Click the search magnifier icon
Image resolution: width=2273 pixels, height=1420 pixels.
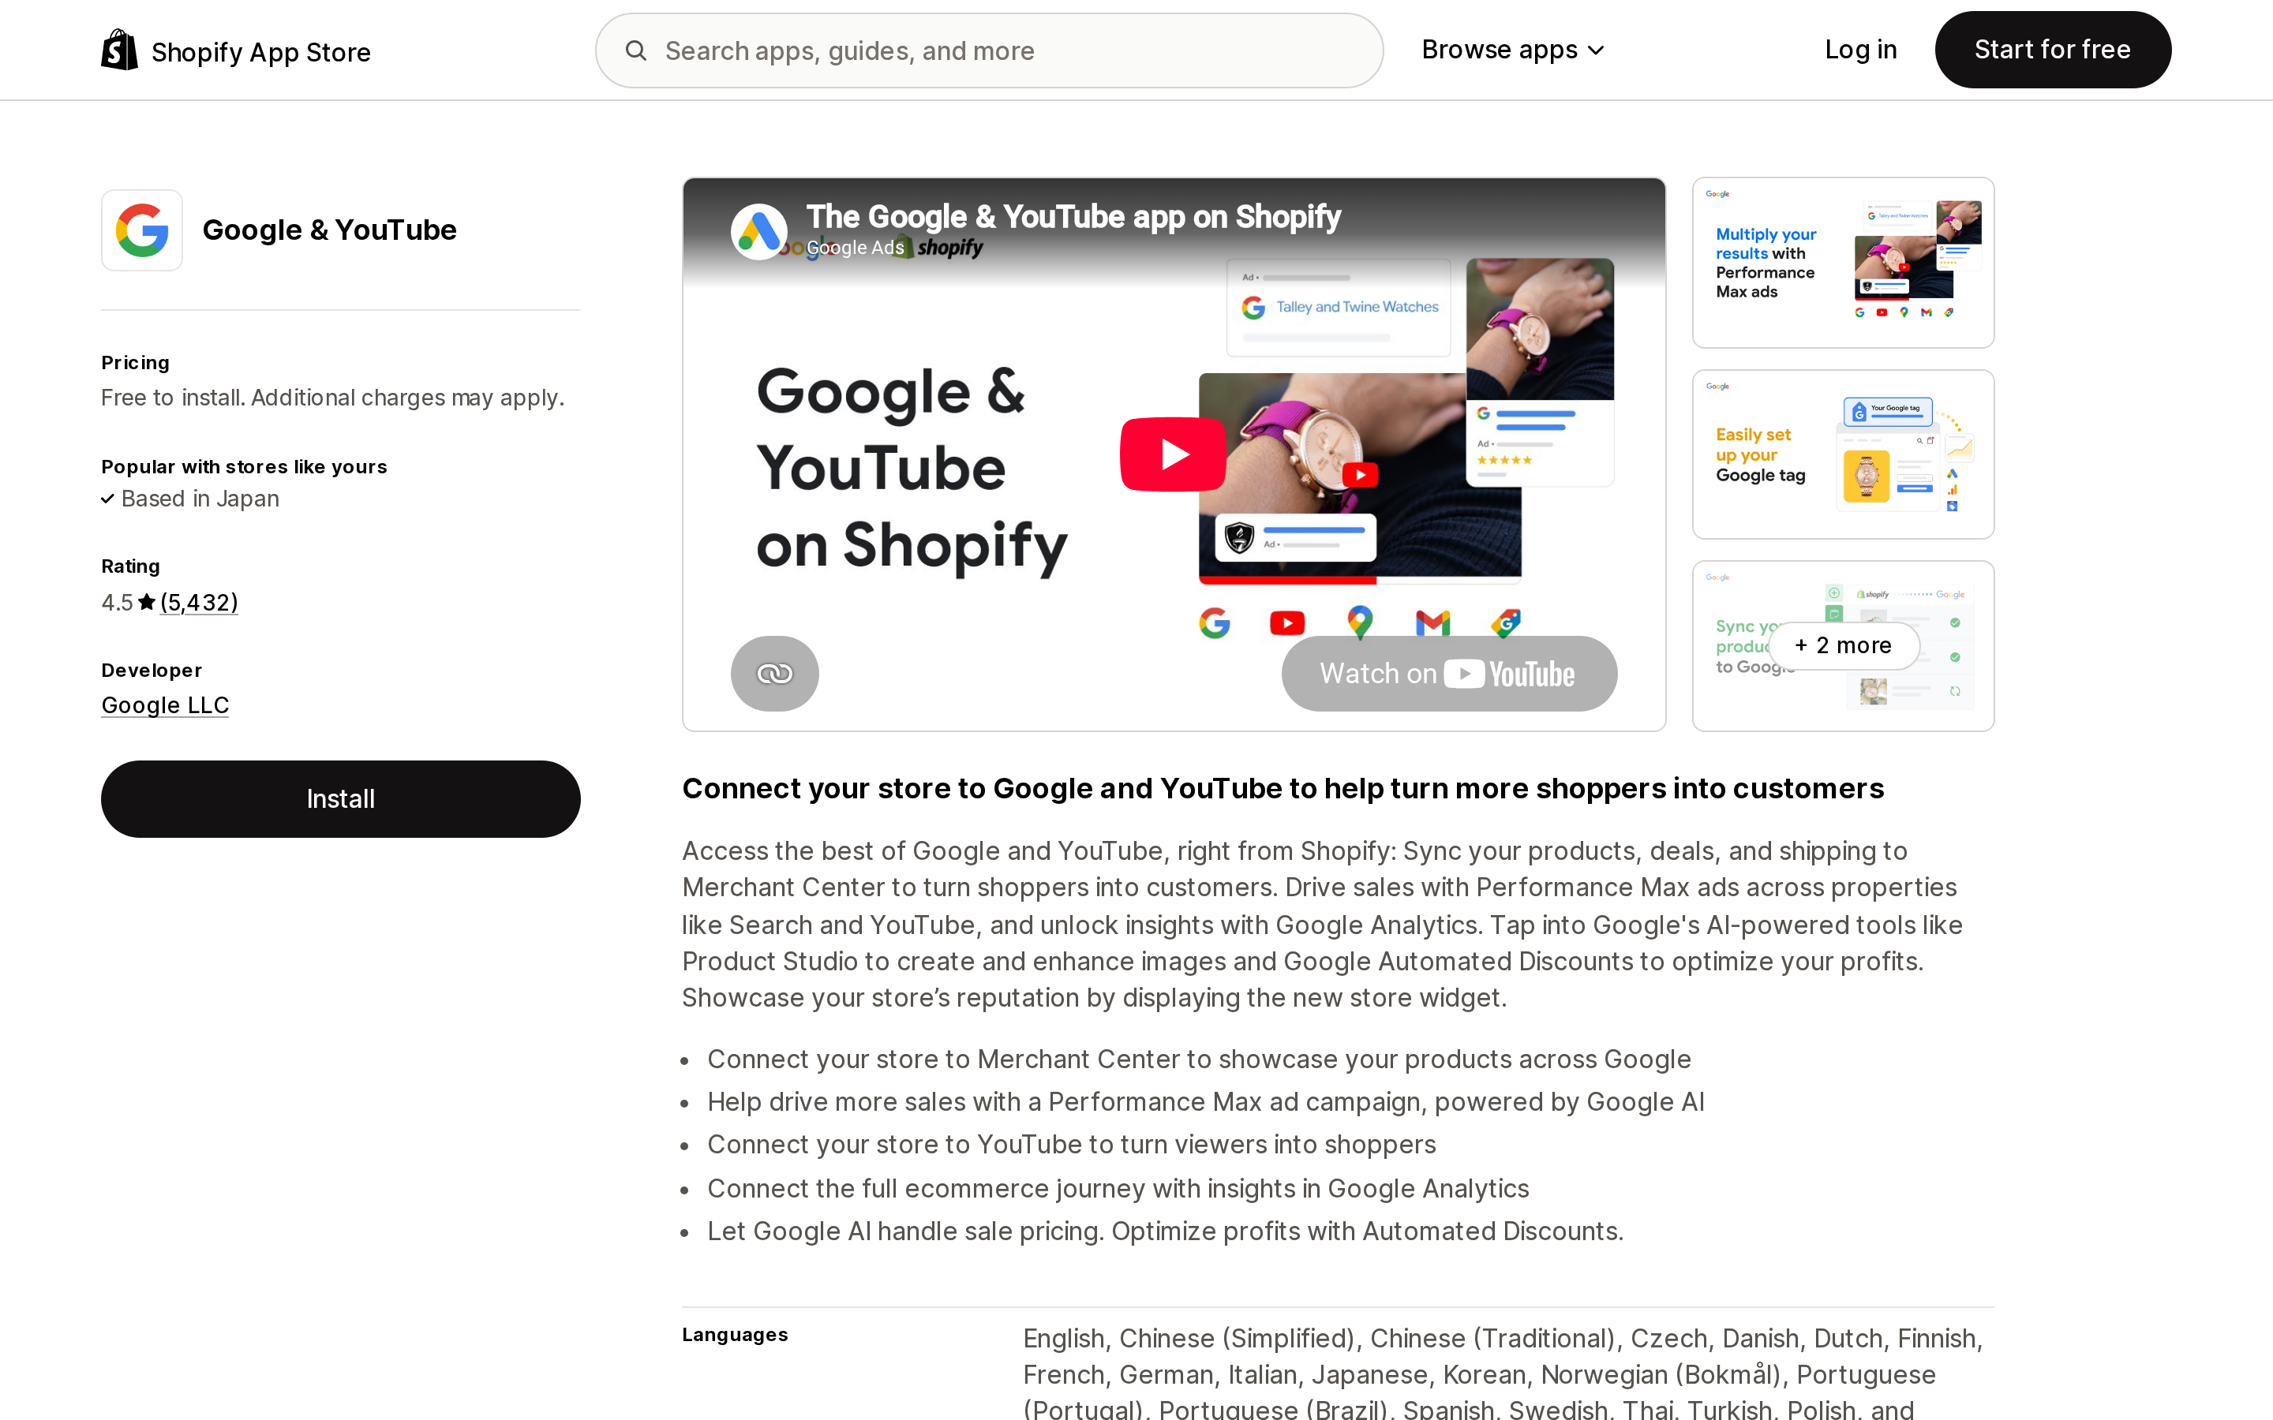636,50
